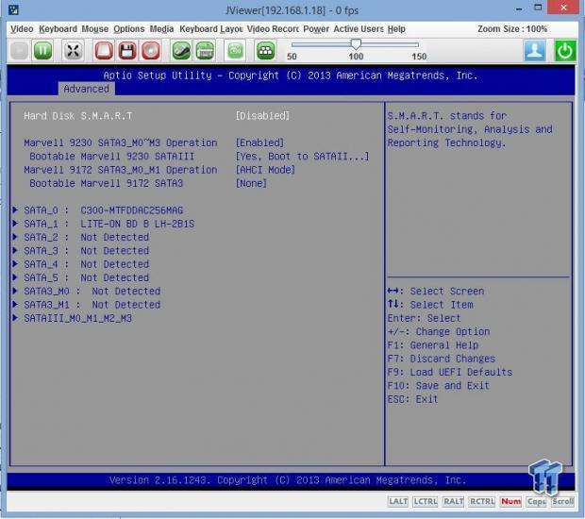585x519 pixels.
Task: Open the Power menu
Action: pyautogui.click(x=316, y=29)
